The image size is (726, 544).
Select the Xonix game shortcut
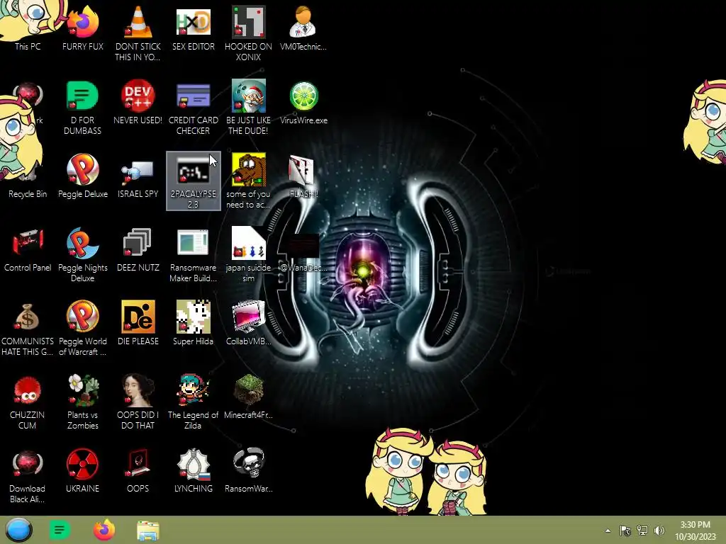[249, 31]
